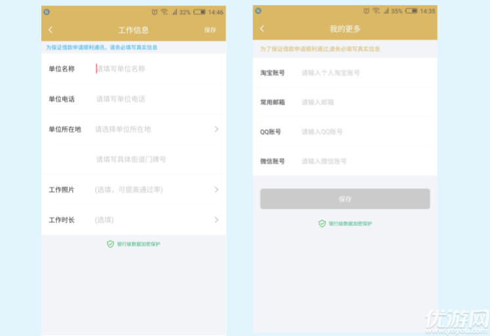Open the 单位所在地 location picker
This screenshot has height=336, width=490.
pyautogui.click(x=133, y=129)
